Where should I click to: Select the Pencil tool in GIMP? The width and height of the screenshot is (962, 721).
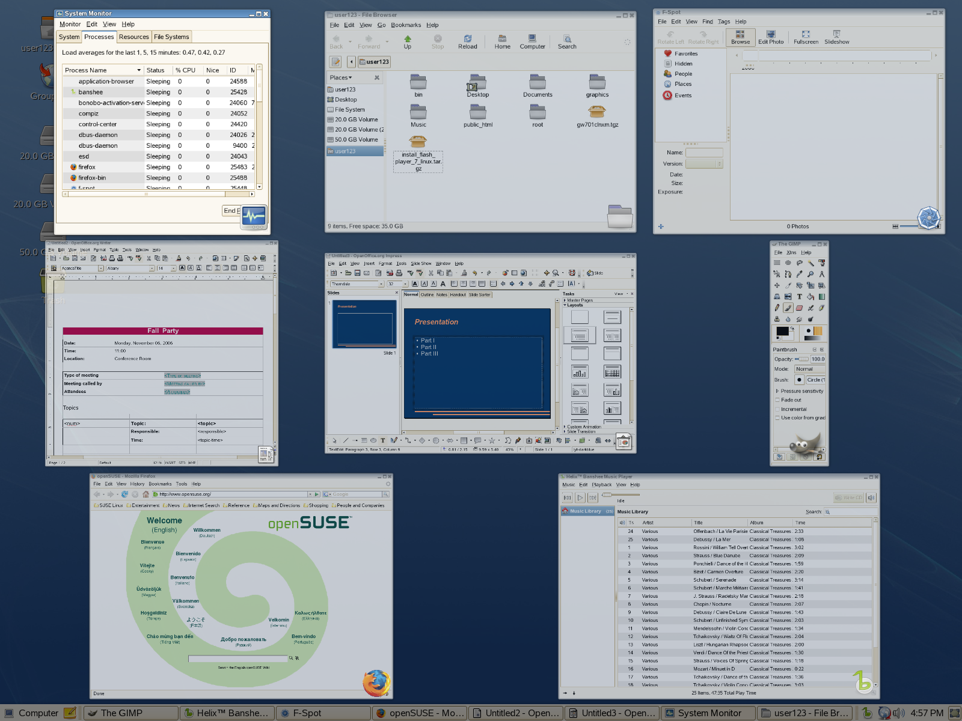(x=777, y=308)
